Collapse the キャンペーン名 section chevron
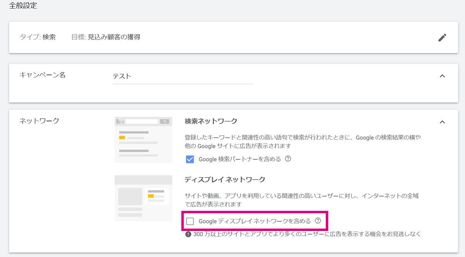The image size is (465, 257). 442,76
